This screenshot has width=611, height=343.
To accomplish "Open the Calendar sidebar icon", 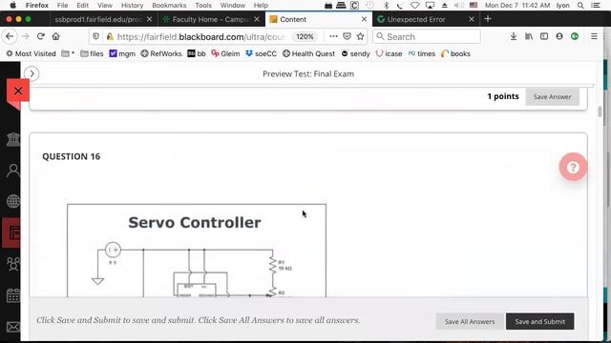I will click(x=12, y=295).
